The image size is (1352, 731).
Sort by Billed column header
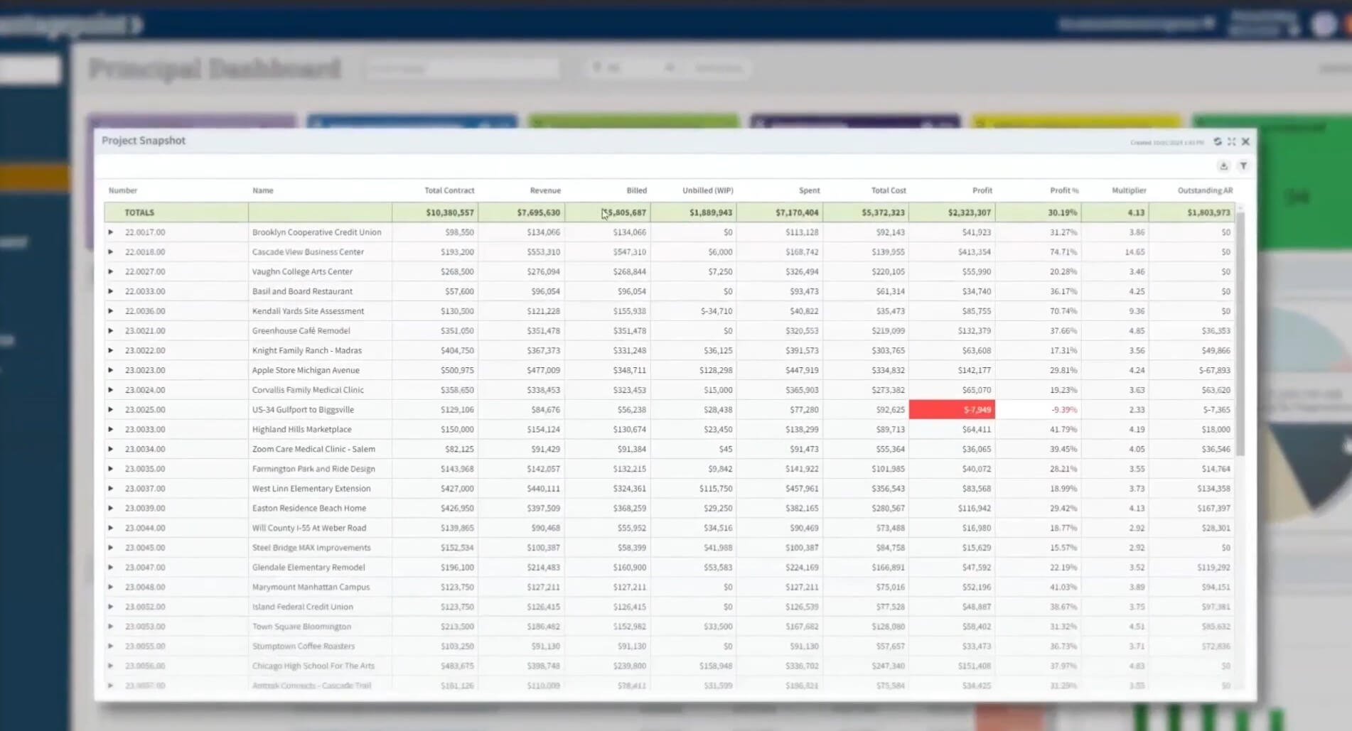tap(636, 190)
